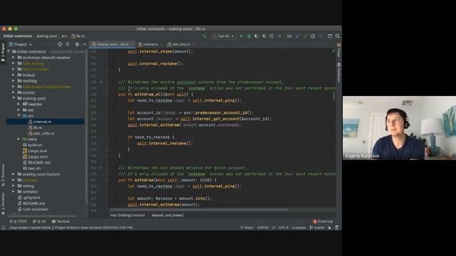456x256 pixels.
Task: Click the Search Everywhere magnifier icon
Action: (x=337, y=36)
